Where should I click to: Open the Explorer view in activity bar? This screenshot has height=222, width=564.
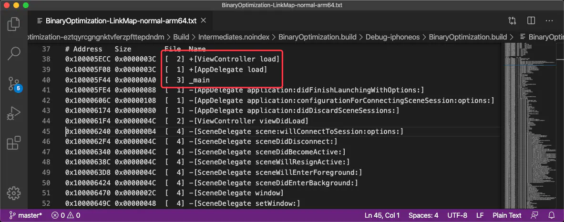[14, 24]
